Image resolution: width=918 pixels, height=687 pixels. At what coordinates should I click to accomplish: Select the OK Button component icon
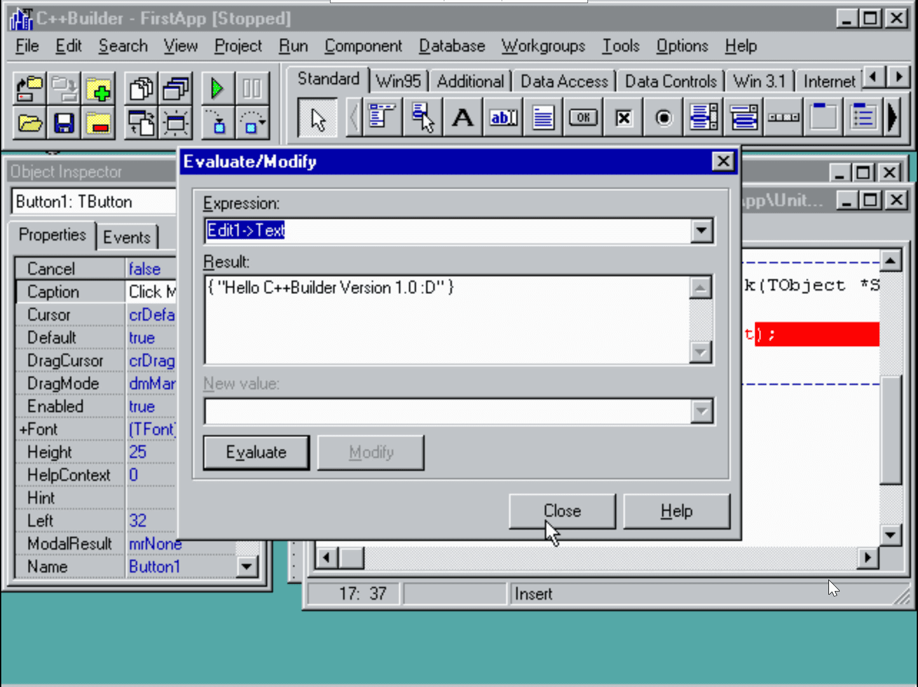tap(583, 118)
